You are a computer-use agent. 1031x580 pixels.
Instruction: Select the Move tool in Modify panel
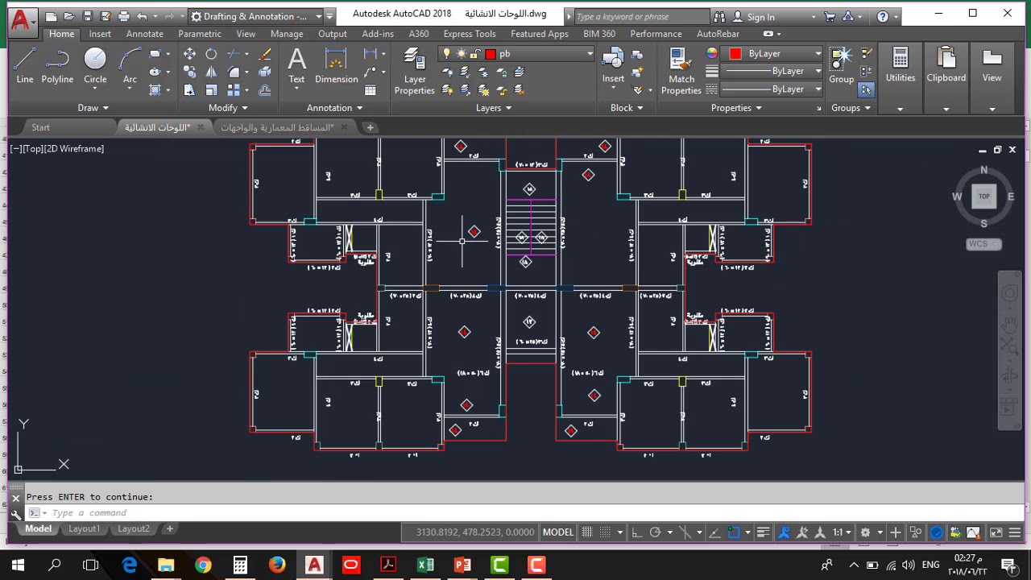(x=189, y=54)
